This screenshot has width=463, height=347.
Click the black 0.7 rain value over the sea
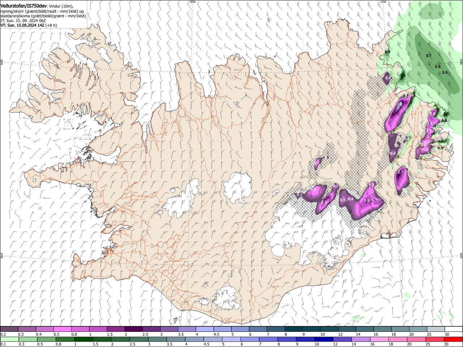click(429, 56)
